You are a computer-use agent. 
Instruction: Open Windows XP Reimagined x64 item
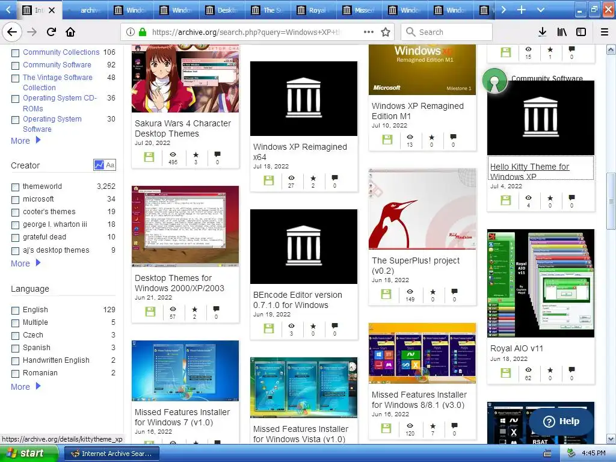pos(300,152)
